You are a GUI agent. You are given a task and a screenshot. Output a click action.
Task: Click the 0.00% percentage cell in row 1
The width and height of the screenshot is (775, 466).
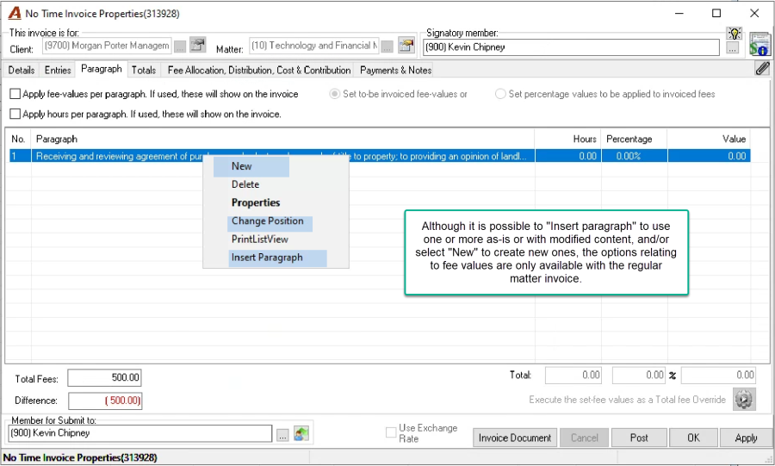[x=634, y=156]
